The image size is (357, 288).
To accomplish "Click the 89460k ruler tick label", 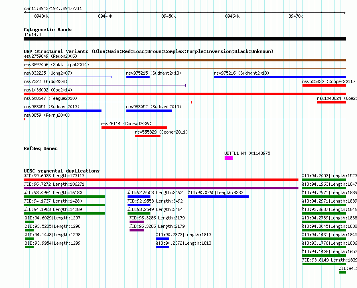I will click(232, 16).
